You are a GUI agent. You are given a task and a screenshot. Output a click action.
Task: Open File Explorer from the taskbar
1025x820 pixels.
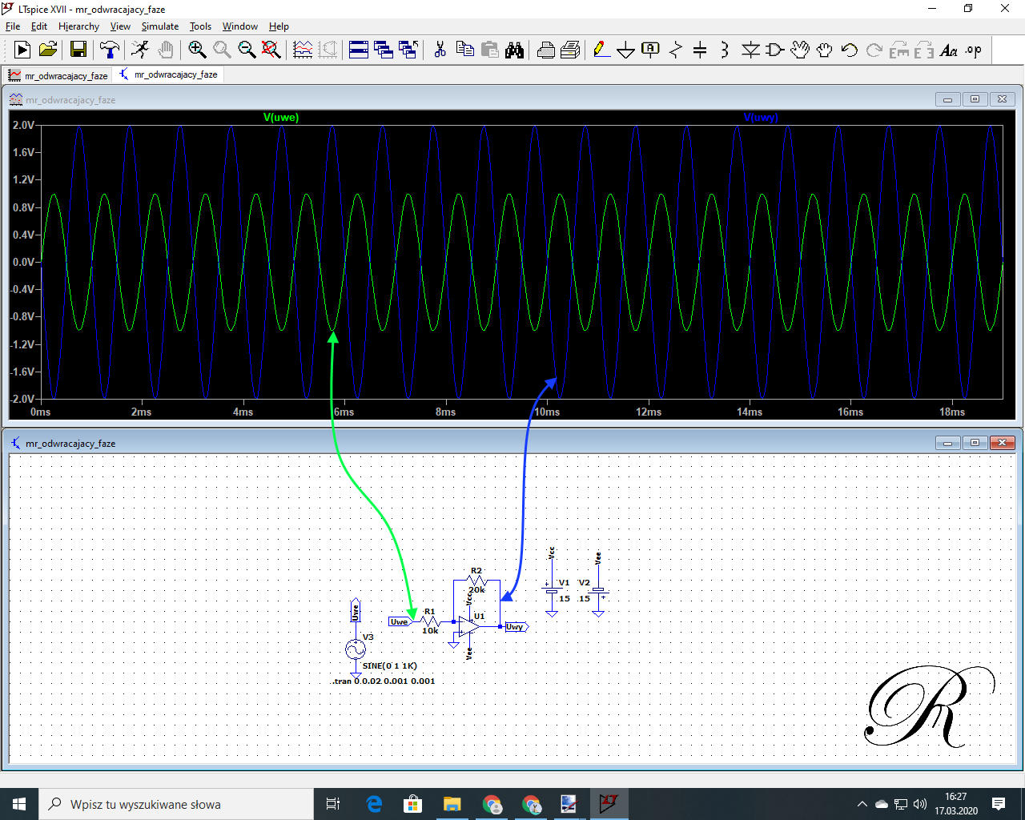[452, 804]
